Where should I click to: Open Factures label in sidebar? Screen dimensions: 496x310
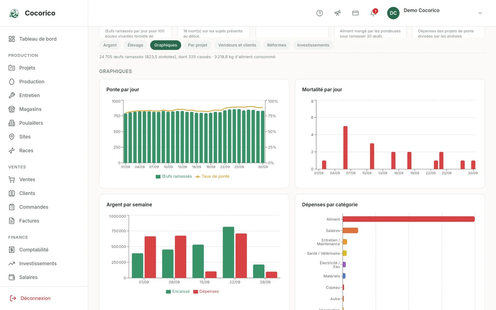click(x=29, y=221)
